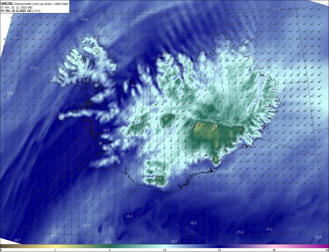
Task: Click the '13.2' value label on the map
Action: pos(276,9)
